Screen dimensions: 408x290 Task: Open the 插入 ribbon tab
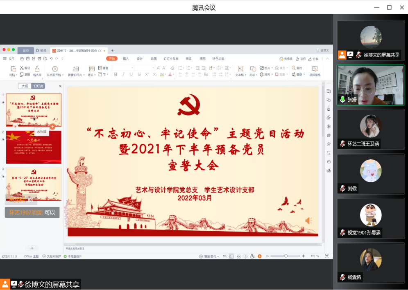126,59
